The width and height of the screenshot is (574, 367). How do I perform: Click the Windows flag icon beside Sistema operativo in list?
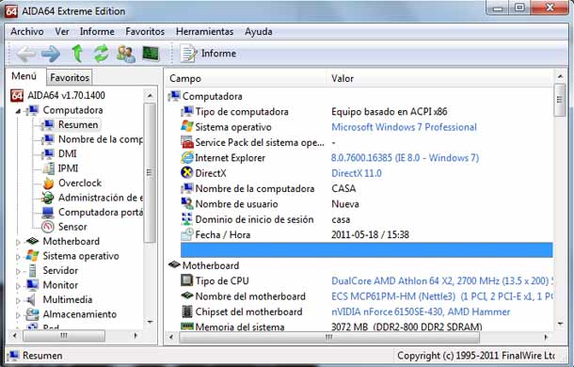coord(187,127)
